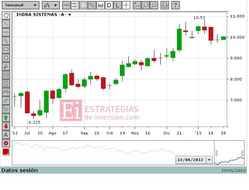Open the 22/06/2012 date dropdown arrow
249x190 pixels.
[209, 160]
